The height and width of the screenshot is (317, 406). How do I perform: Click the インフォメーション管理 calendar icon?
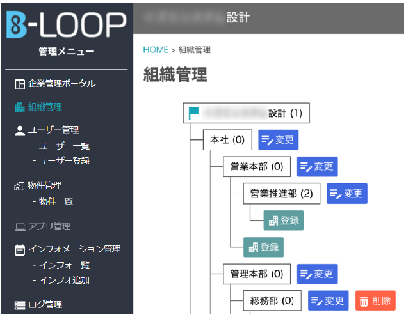(19, 249)
